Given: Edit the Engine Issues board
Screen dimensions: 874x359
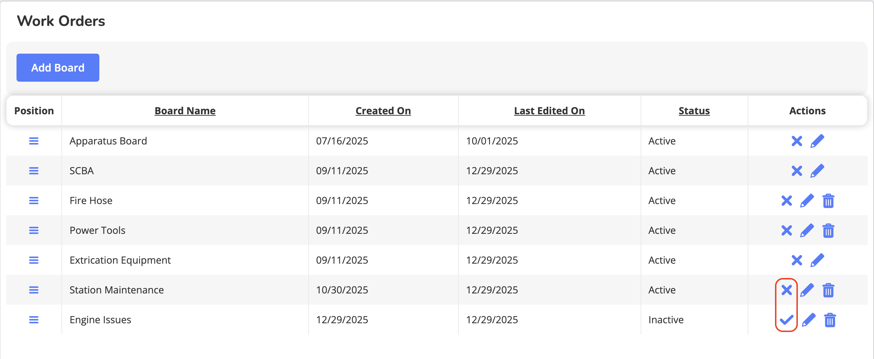Looking at the screenshot, I should pos(809,320).
